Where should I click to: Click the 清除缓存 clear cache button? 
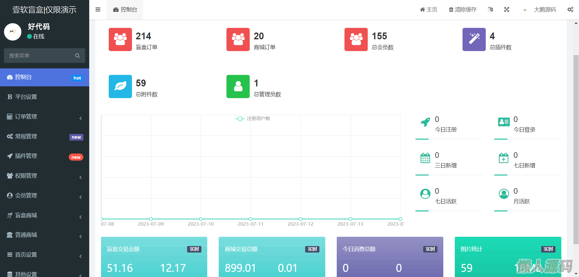463,10
